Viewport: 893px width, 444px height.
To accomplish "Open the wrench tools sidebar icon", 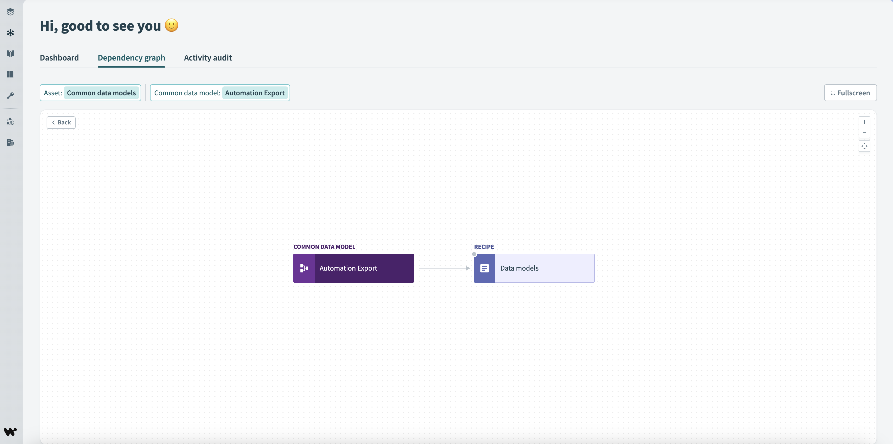I will coord(10,95).
